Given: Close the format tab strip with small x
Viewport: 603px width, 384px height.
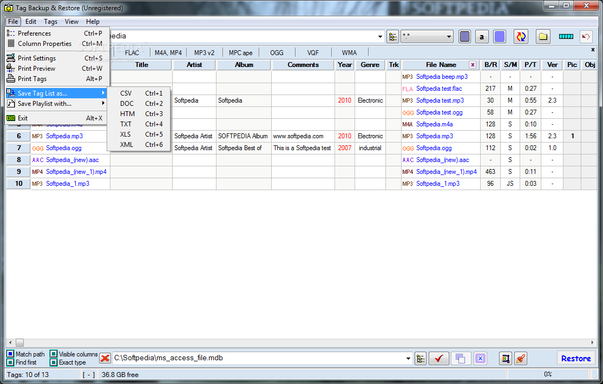Looking at the screenshot, I should tap(593, 50).
